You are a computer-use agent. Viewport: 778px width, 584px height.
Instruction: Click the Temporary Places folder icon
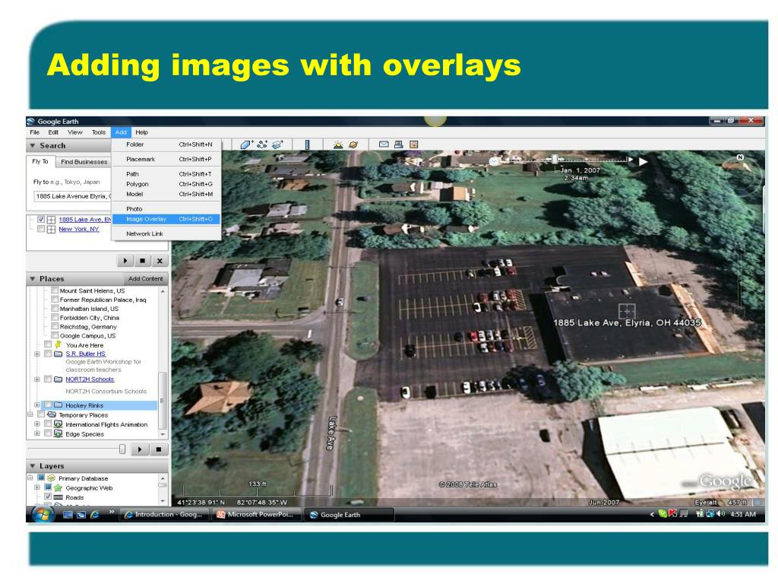(51, 414)
